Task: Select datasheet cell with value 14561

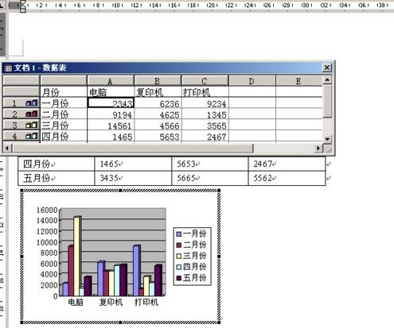Action: click(111, 125)
